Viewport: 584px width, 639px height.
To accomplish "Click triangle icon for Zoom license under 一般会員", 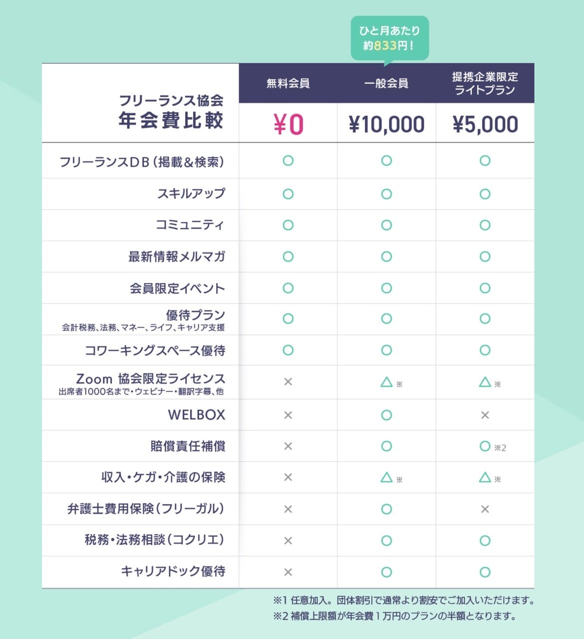I will [386, 382].
